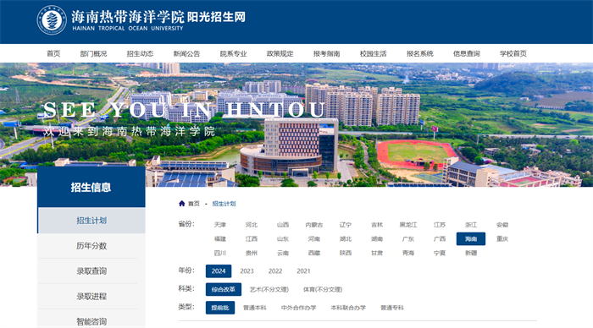Select the 录取进程 sidebar entry

pos(91,296)
